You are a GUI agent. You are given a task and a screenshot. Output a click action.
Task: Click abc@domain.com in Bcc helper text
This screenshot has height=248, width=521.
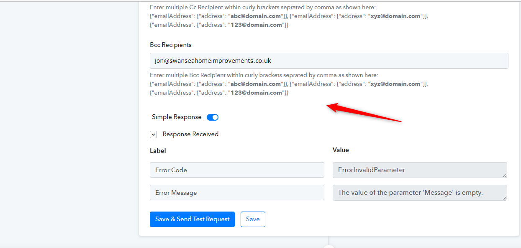point(255,84)
